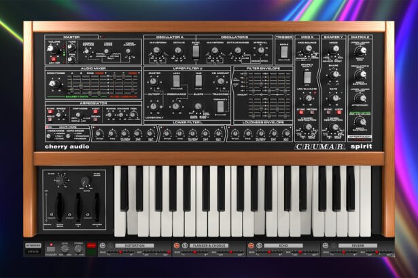
Task: Enable the Multi-Voice On button
Action: tap(47, 127)
